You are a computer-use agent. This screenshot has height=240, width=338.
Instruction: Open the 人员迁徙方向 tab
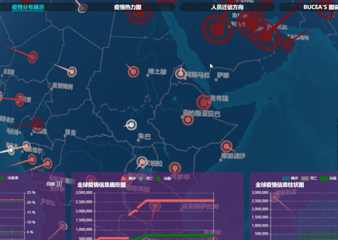coord(227,7)
